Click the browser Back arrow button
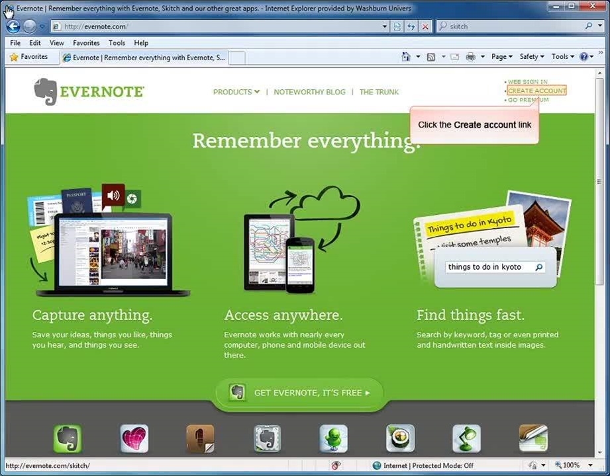Image resolution: width=610 pixels, height=476 pixels. coord(13,26)
